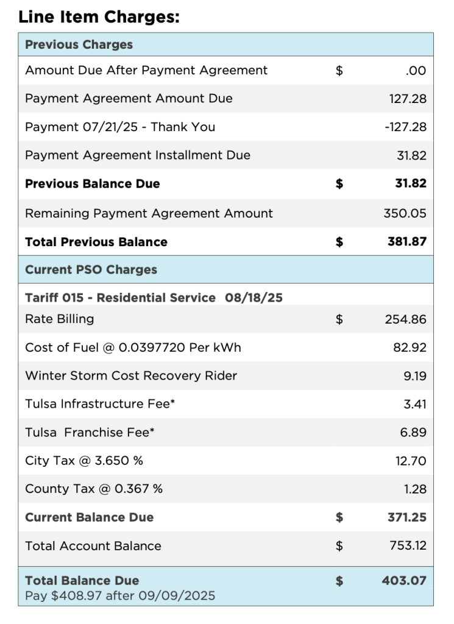
Task: Click the City Tax @ 3.650 % row
Action: [x=84, y=461]
